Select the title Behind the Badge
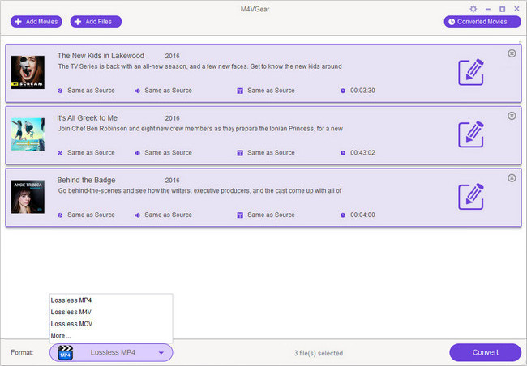 click(x=86, y=180)
